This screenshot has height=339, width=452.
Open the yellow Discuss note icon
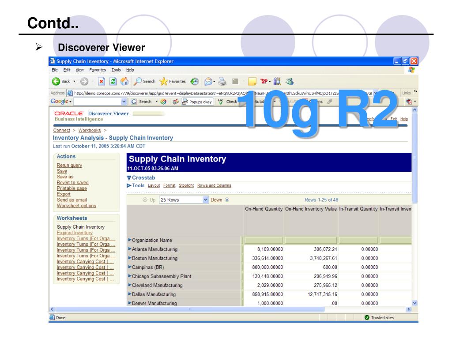pyautogui.click(x=252, y=82)
